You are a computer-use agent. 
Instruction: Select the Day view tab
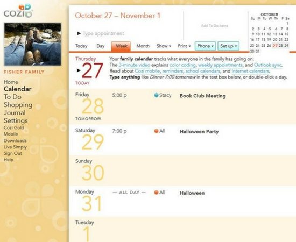point(101,46)
